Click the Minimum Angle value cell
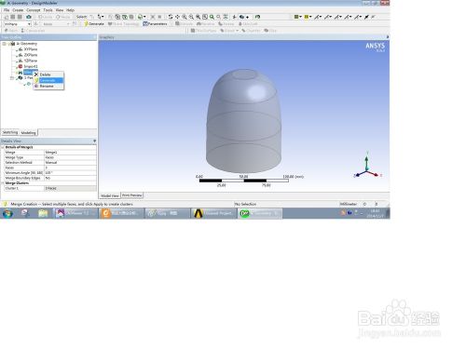This screenshot has width=466, height=349. pos(70,172)
